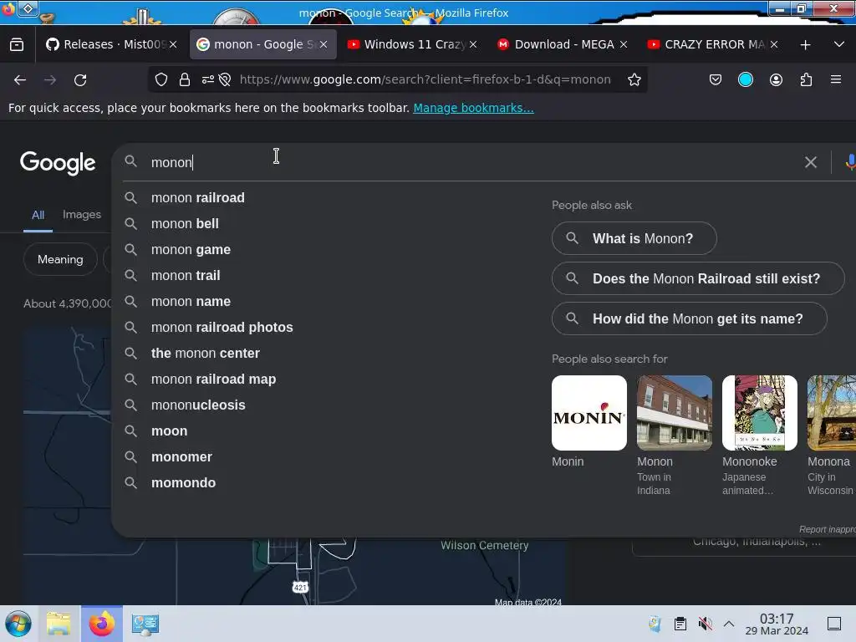Click the Google logo
Image resolution: width=856 pixels, height=642 pixels.
tap(58, 163)
